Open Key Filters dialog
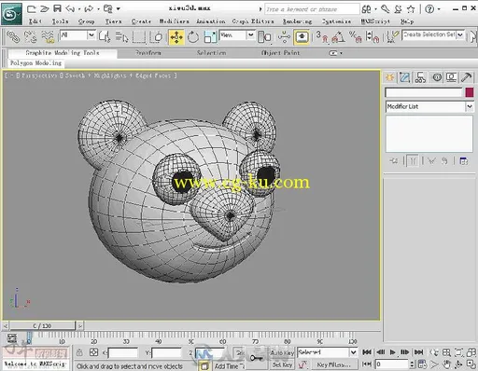 click(x=333, y=364)
